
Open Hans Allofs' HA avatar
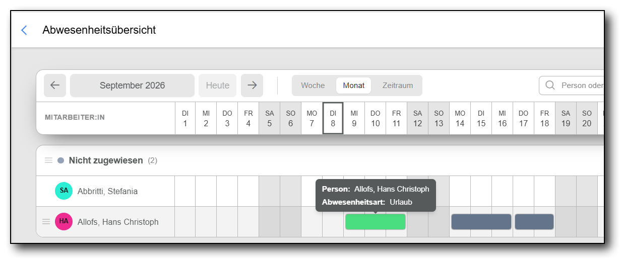pos(64,222)
